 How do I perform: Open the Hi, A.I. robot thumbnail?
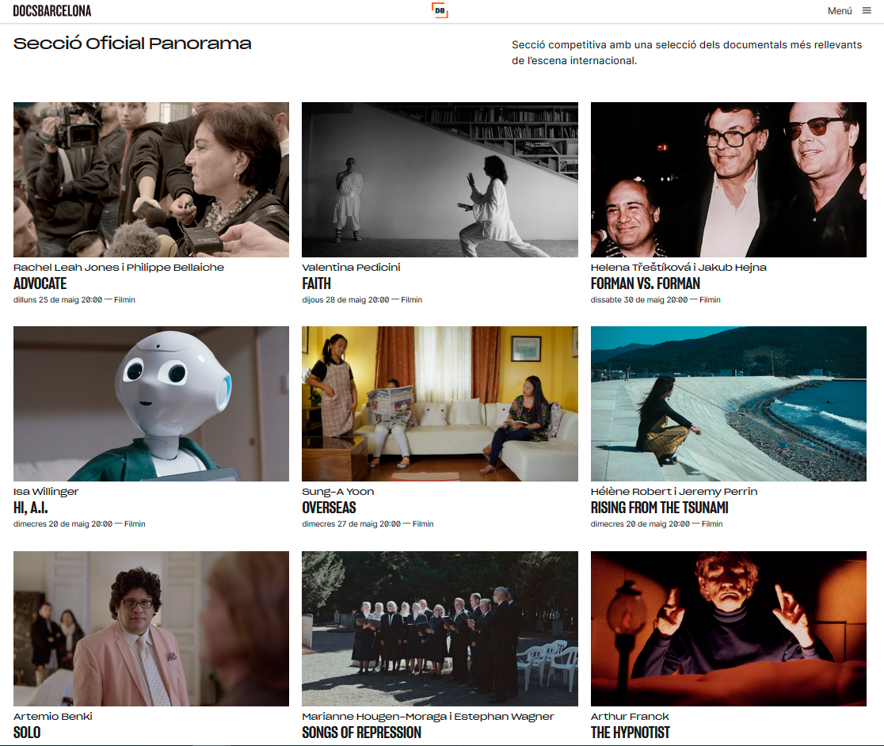[x=151, y=404]
